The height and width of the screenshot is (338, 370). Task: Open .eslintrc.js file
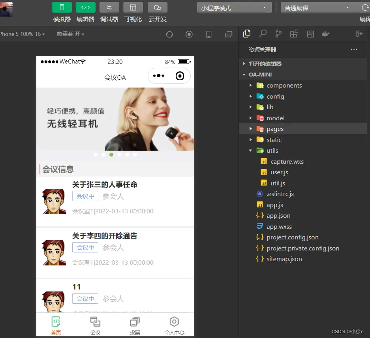click(303, 194)
